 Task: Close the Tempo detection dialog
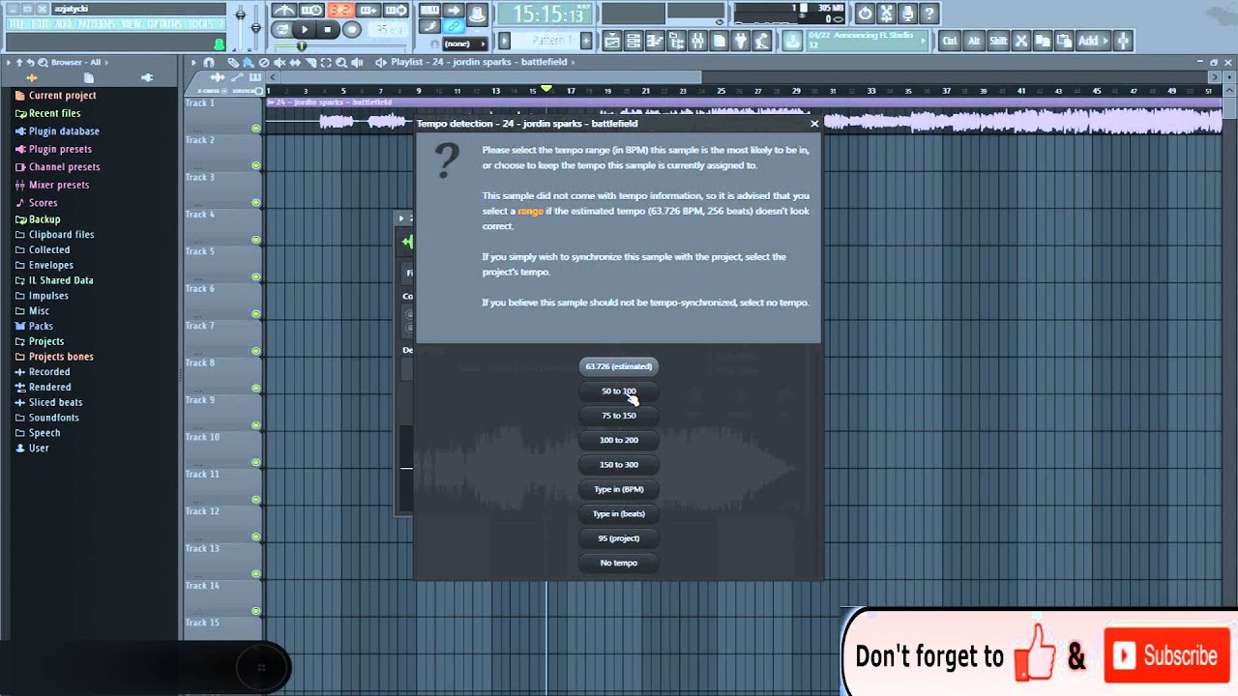814,124
